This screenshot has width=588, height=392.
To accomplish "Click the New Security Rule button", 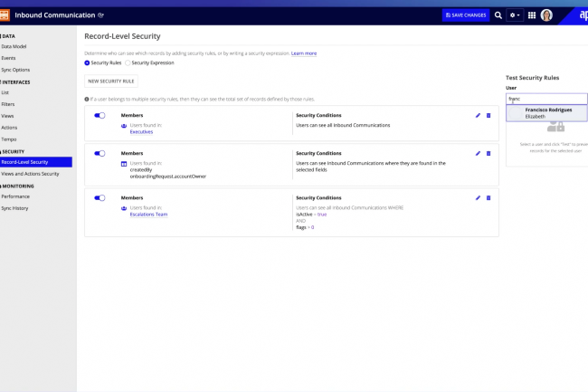I will tap(111, 81).
